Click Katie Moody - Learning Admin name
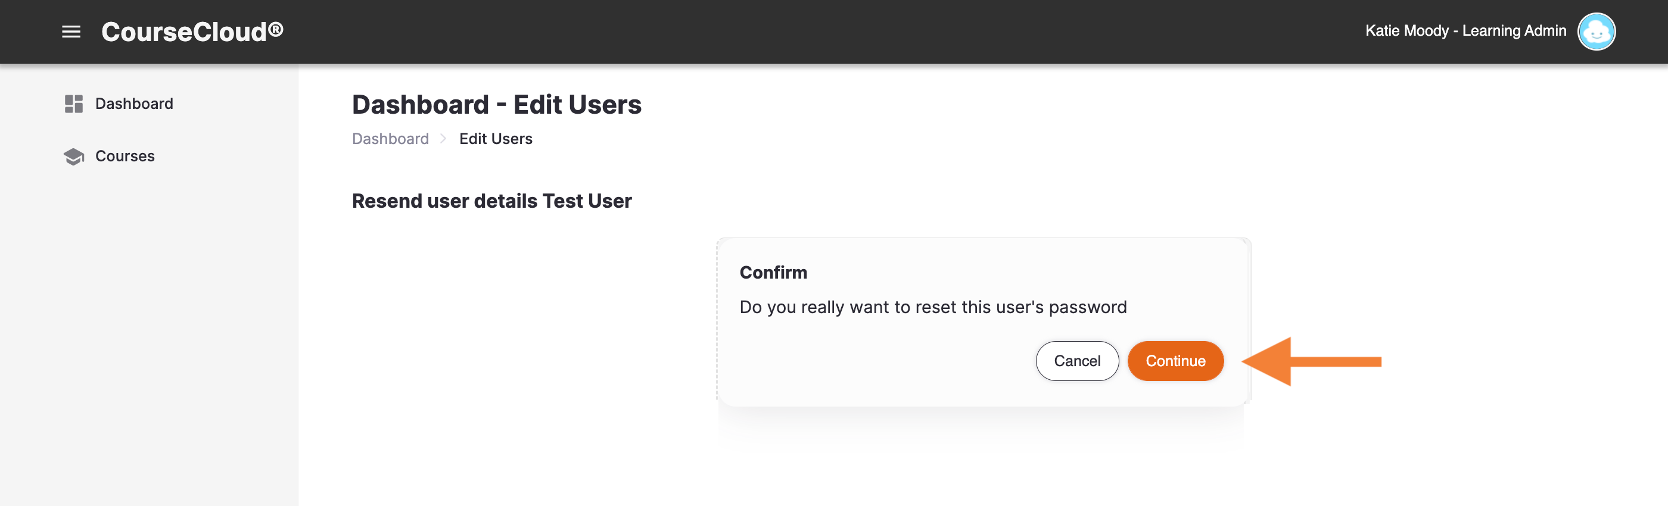The width and height of the screenshot is (1668, 506). coord(1465,30)
